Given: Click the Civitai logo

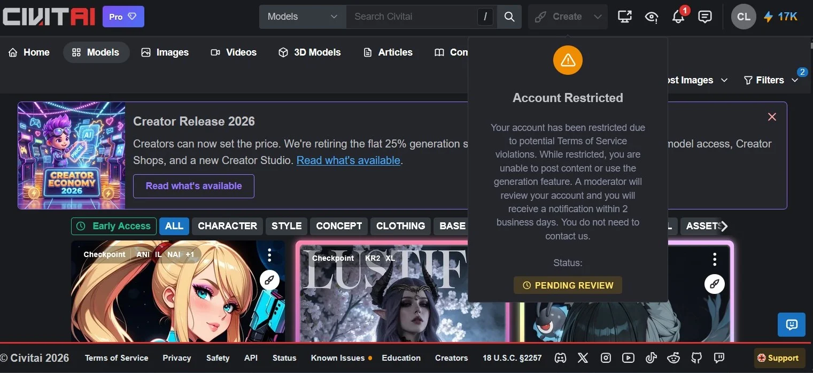Looking at the screenshot, I should click(x=49, y=17).
